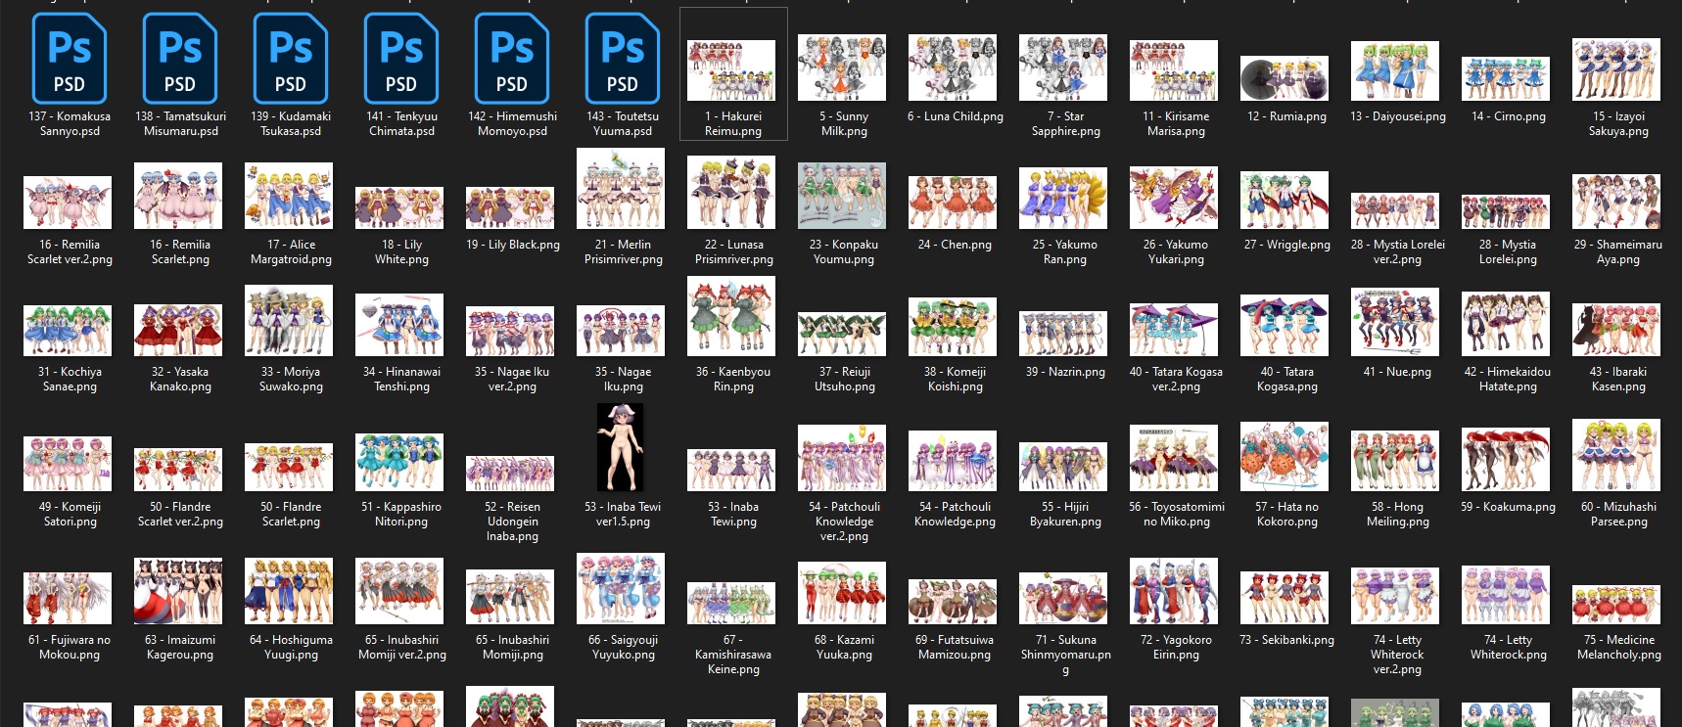This screenshot has height=727, width=1682.
Task: Click the 141 - Tenkyuu Chimata.psd file icon
Action: [401, 59]
